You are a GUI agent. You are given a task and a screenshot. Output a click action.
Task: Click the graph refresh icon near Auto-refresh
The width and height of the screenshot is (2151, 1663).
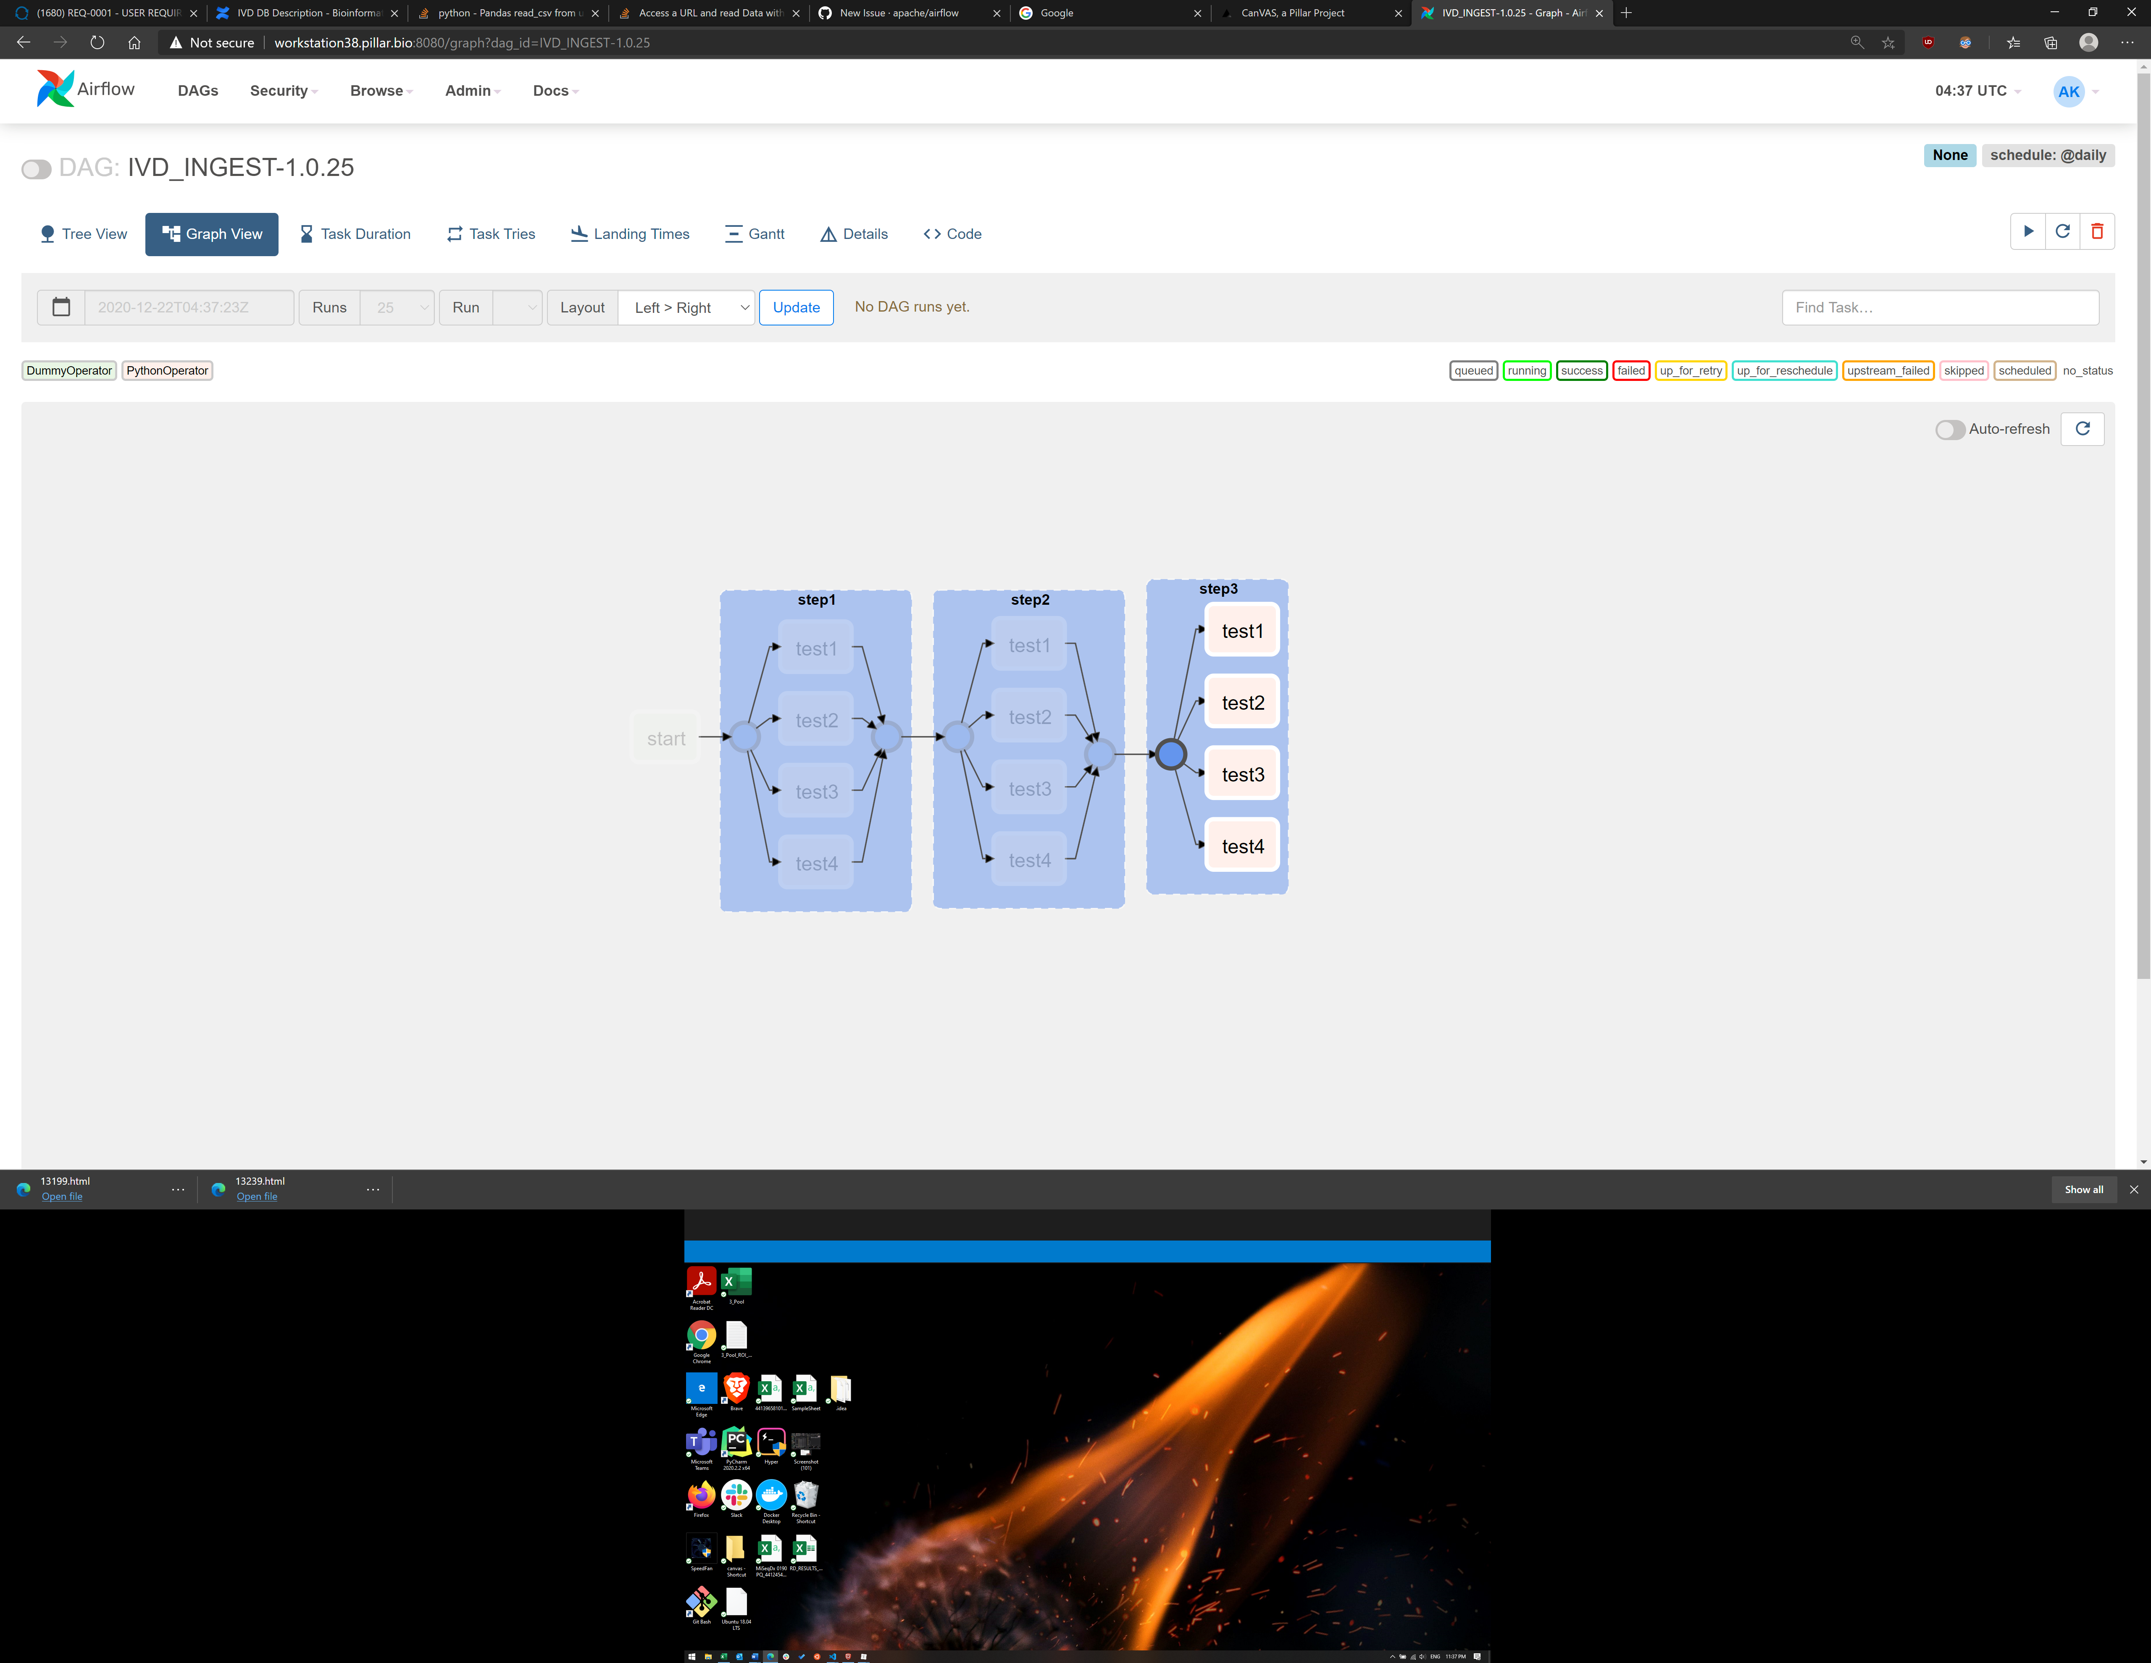(x=2082, y=428)
